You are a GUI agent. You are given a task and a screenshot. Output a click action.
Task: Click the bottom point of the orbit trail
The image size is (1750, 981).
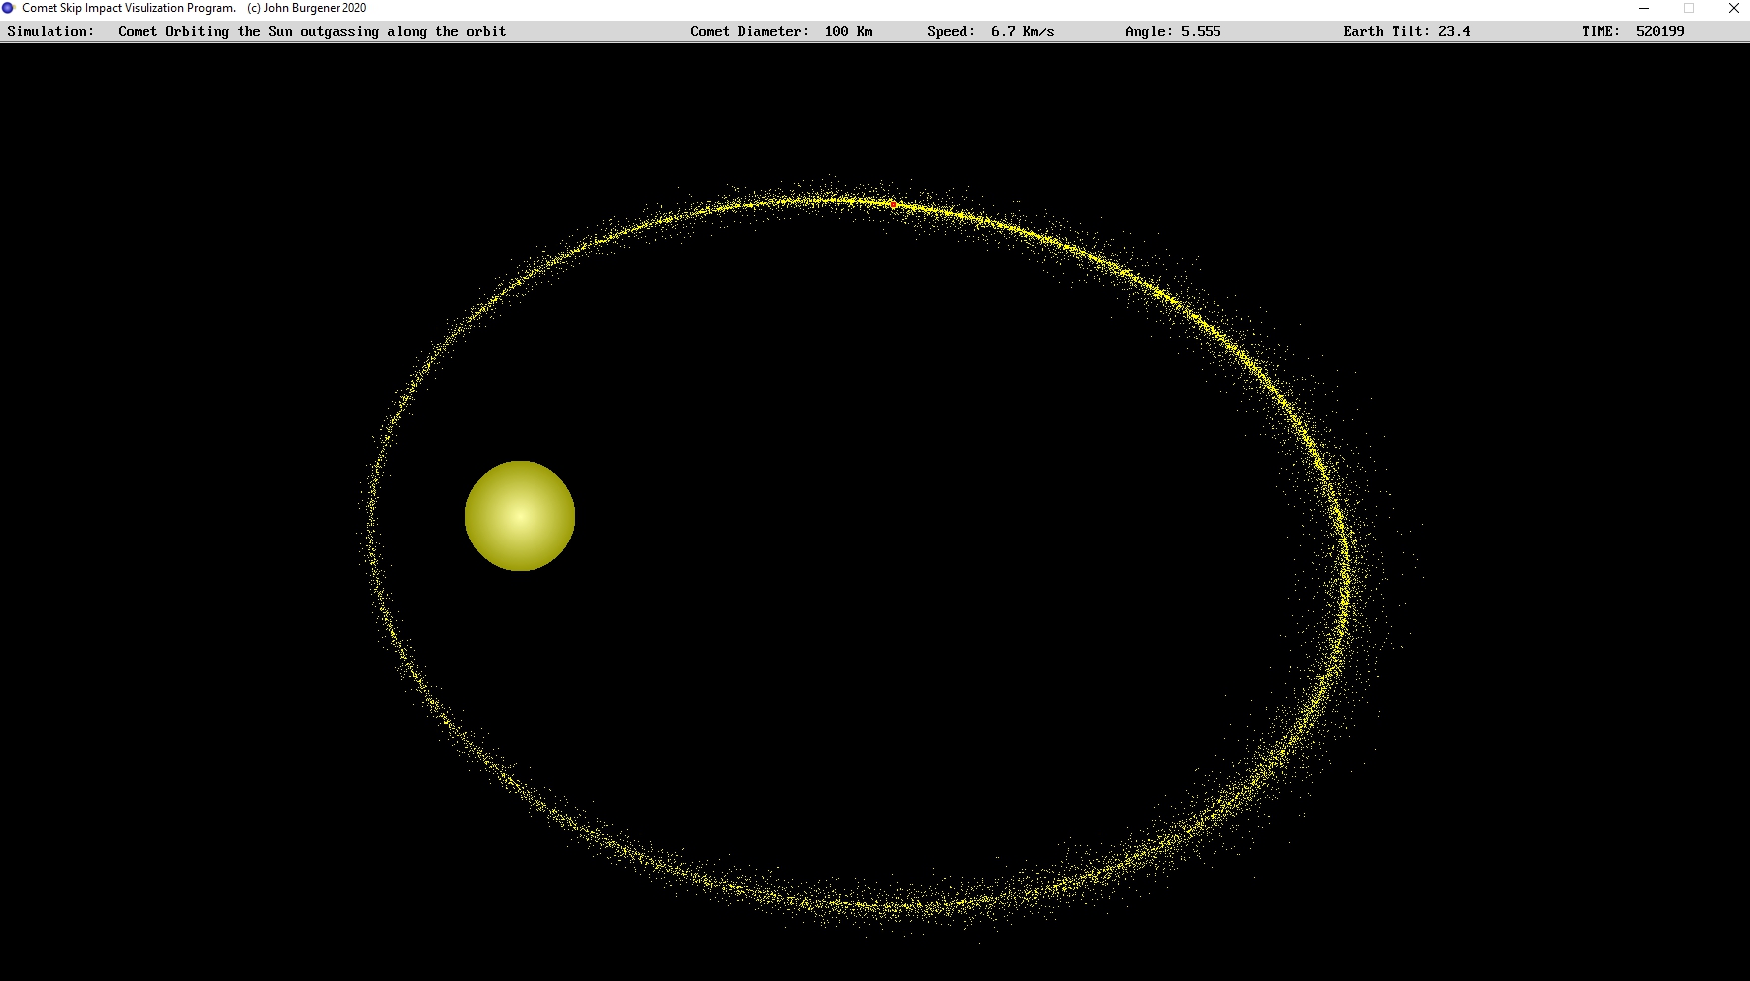coord(891,906)
